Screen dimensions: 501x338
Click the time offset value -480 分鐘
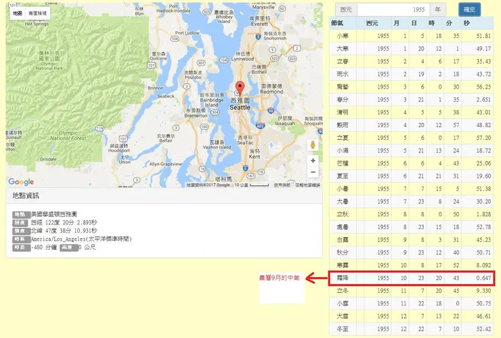click(44, 247)
